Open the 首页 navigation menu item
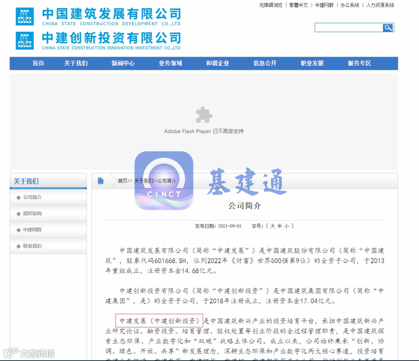419x361 pixels. 38,64
